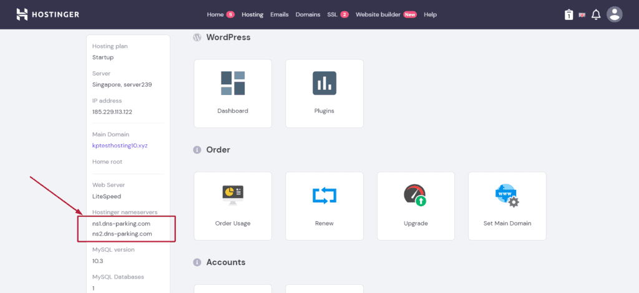Open the notifications bell
639x293 pixels.
(596, 15)
